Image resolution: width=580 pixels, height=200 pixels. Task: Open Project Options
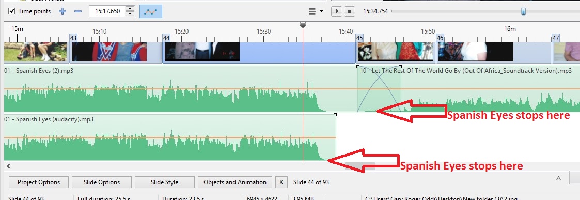click(39, 182)
